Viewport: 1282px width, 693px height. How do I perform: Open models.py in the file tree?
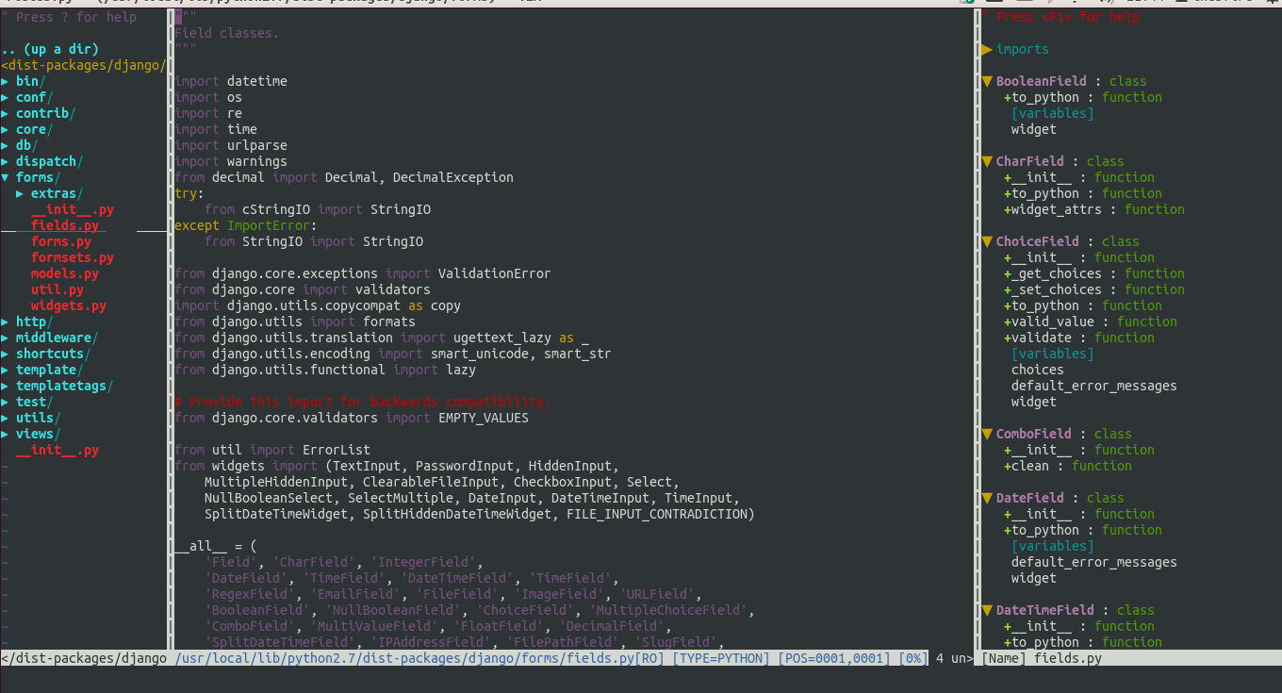(x=65, y=273)
